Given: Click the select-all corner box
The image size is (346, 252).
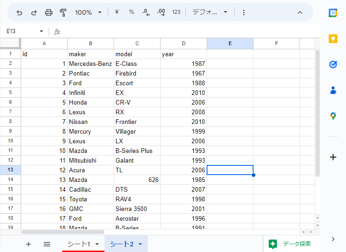Looking at the screenshot, I should click(x=10, y=43).
